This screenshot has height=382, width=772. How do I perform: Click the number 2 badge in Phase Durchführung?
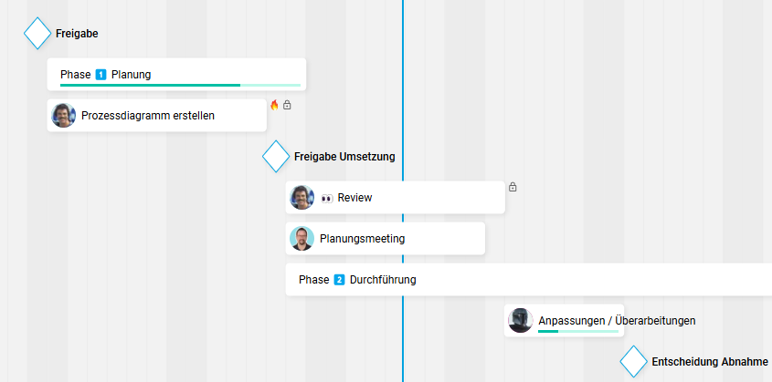coord(339,280)
